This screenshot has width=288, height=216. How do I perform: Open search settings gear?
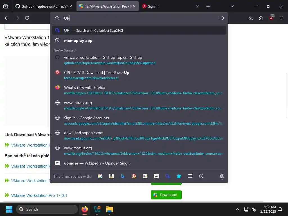tap(222, 176)
